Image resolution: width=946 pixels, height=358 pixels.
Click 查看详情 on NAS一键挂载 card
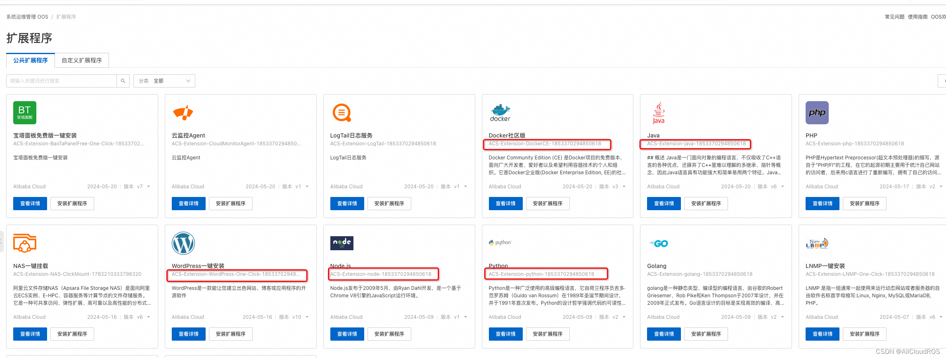(x=30, y=334)
